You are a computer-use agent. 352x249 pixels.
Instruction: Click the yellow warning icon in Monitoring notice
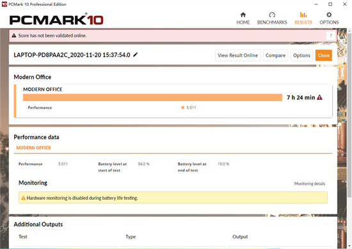coord(23,198)
